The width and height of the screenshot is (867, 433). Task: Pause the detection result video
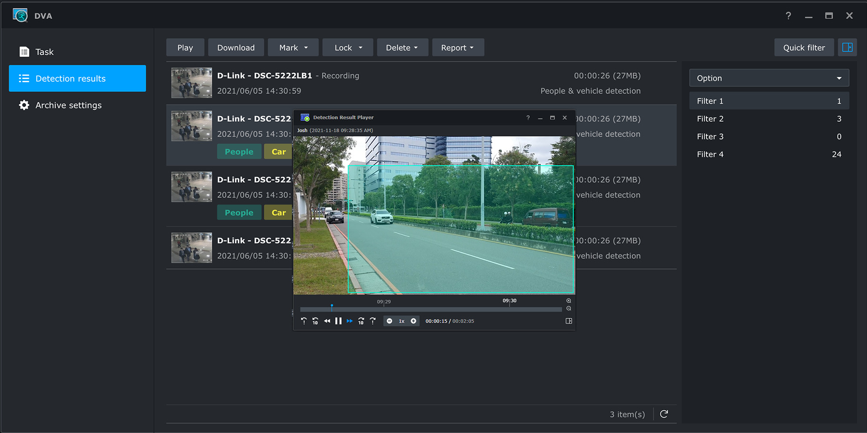(x=338, y=321)
